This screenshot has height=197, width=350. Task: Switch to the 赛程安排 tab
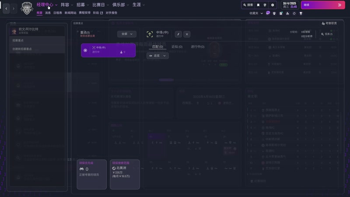(x=84, y=13)
